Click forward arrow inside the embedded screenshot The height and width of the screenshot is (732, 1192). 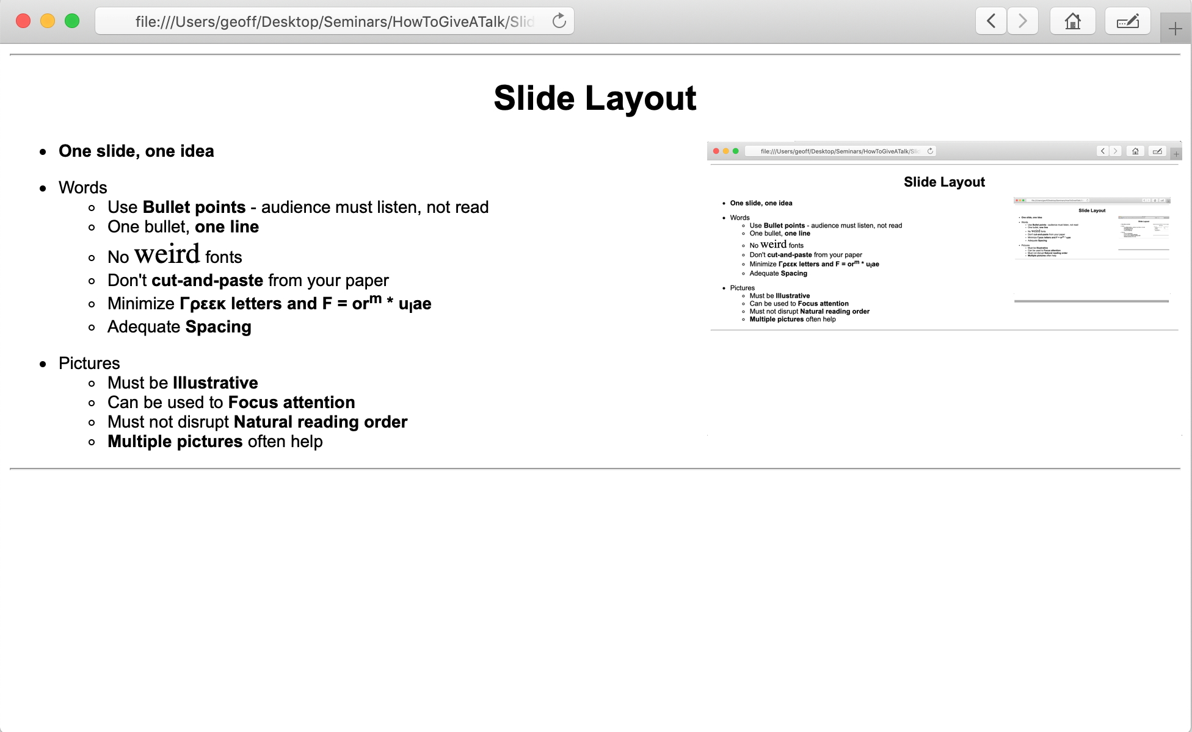[1116, 151]
